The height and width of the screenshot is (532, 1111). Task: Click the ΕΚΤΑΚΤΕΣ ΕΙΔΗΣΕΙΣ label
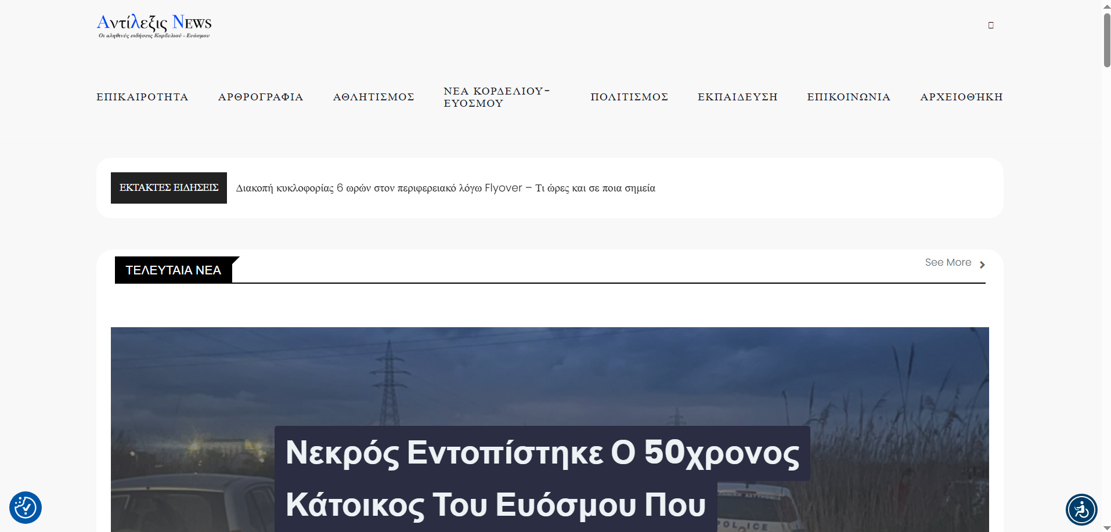tap(169, 188)
